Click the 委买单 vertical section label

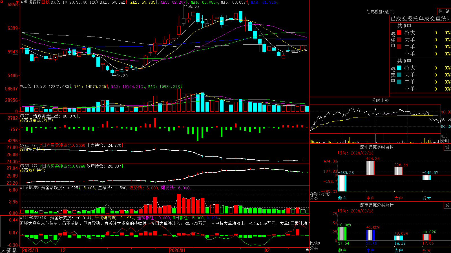393,40
